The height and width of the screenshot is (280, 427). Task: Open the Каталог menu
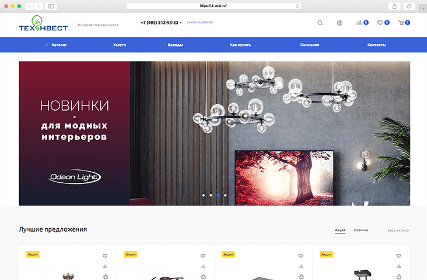click(56, 45)
